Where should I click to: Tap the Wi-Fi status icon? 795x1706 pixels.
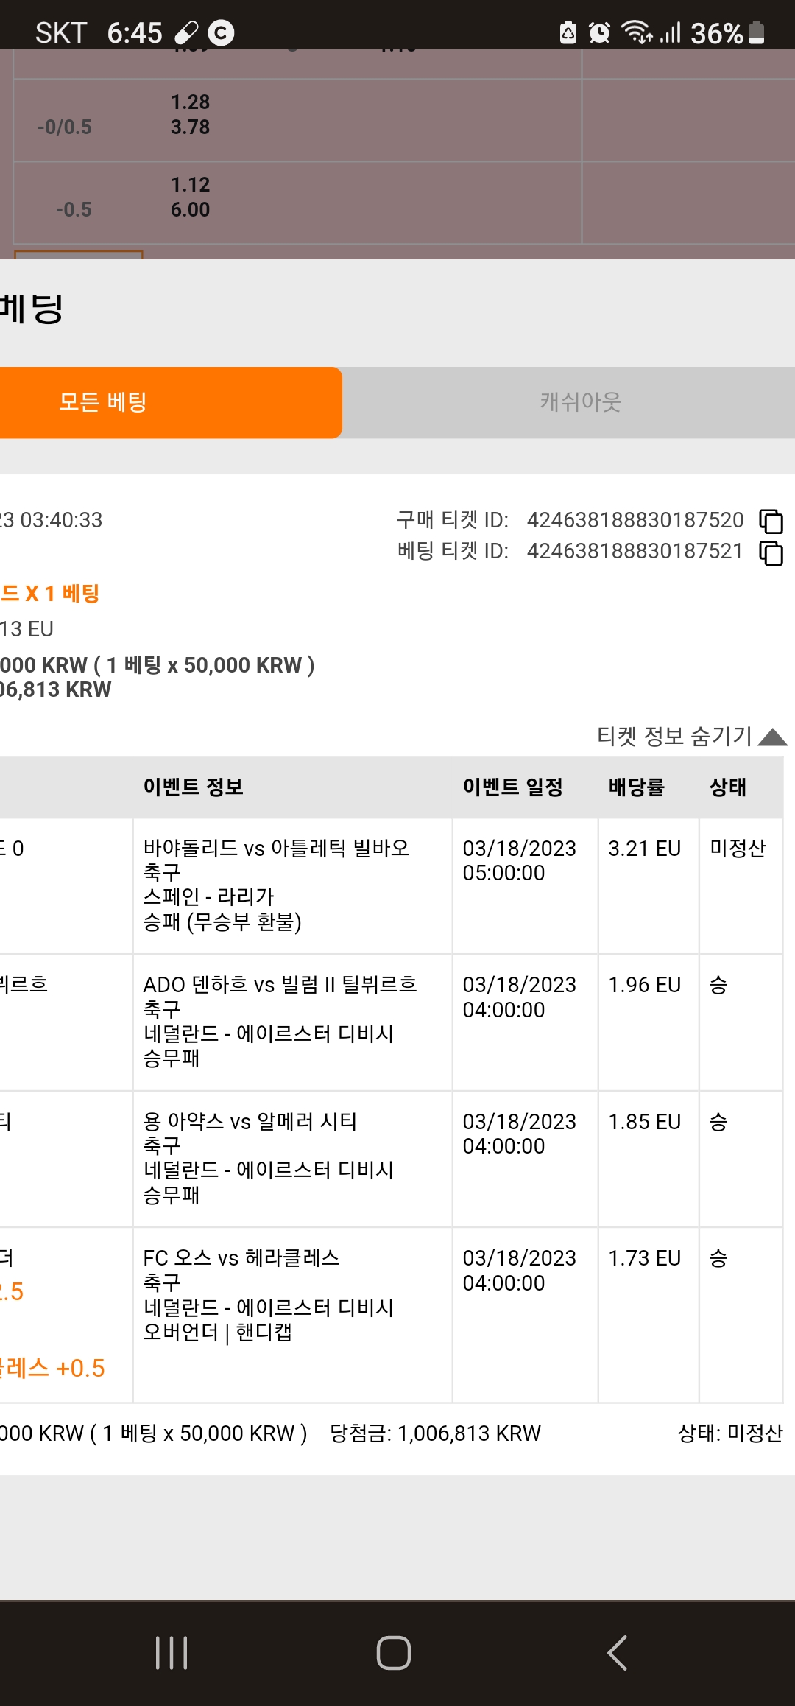click(637, 32)
